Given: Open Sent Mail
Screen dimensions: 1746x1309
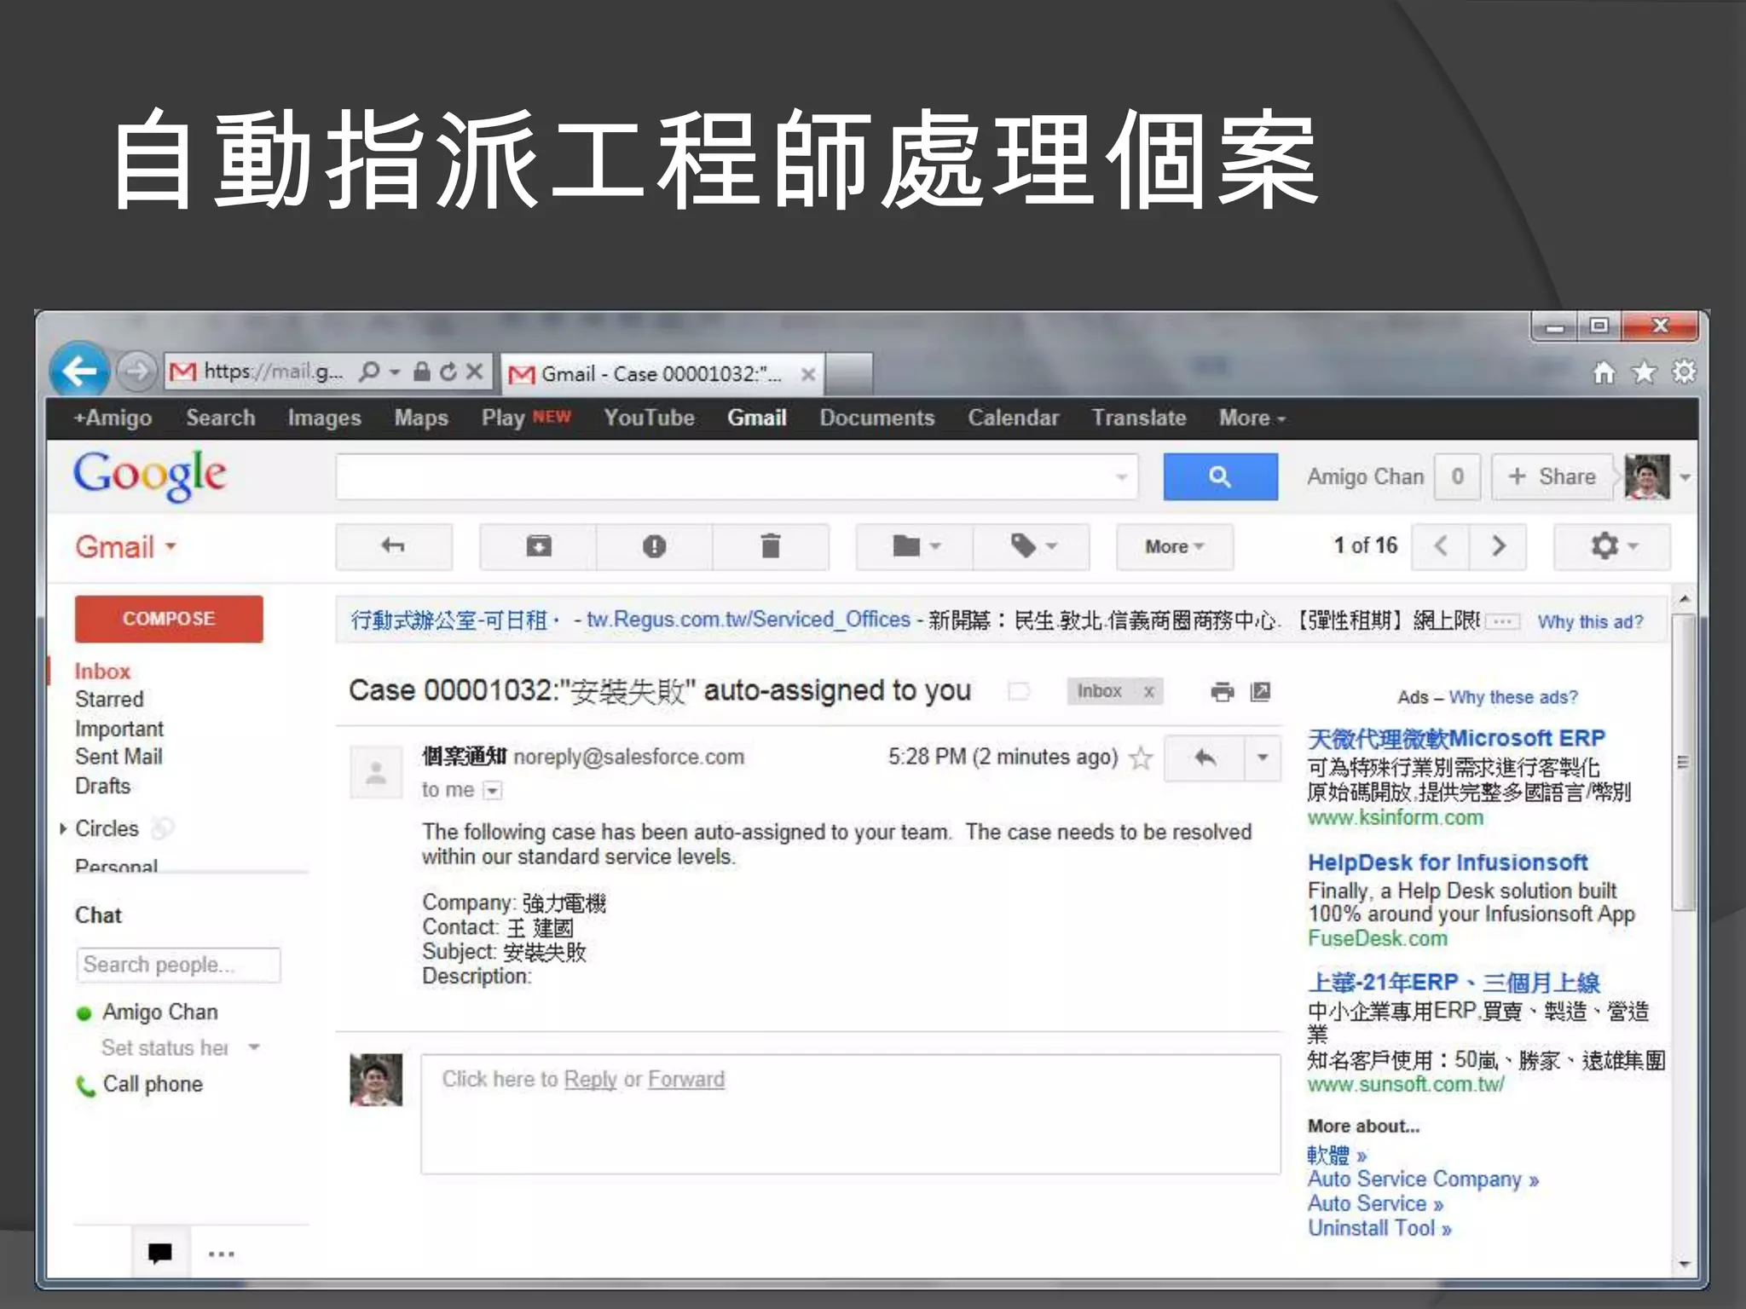Looking at the screenshot, I should (119, 757).
